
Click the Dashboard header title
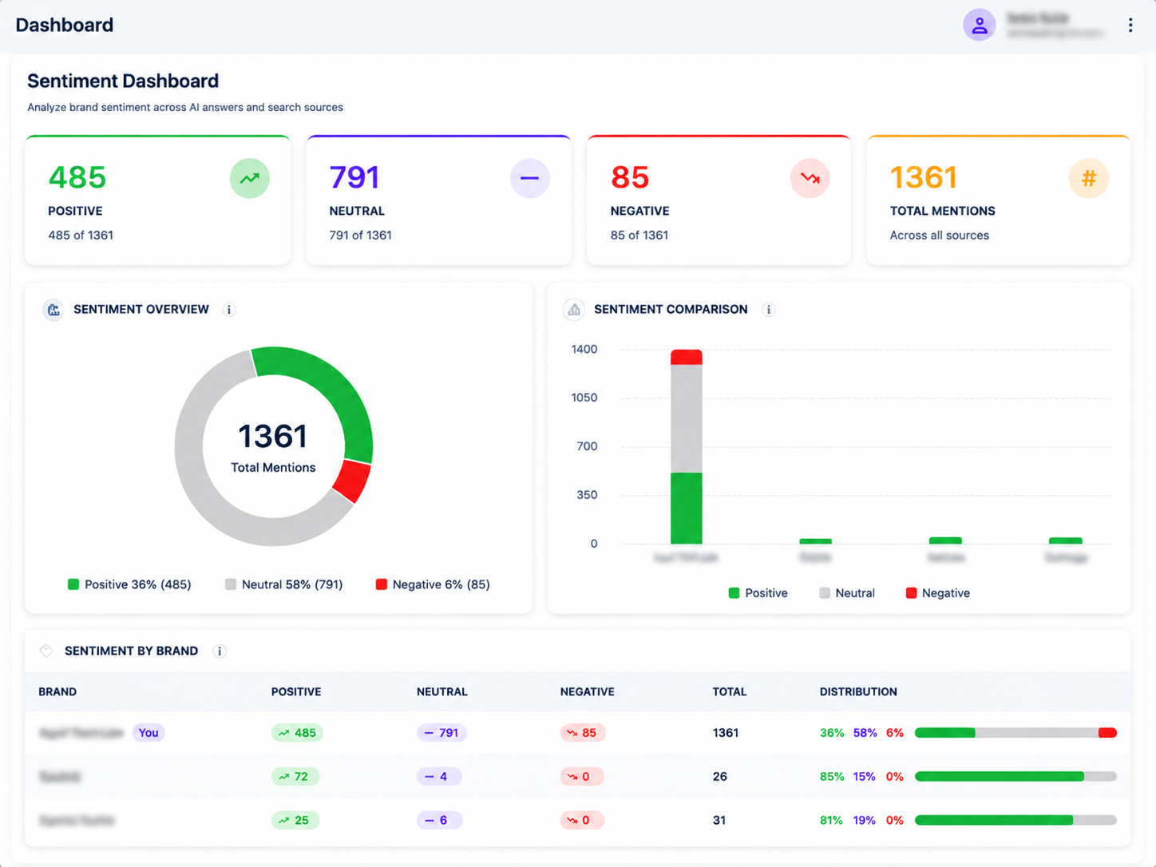tap(65, 25)
